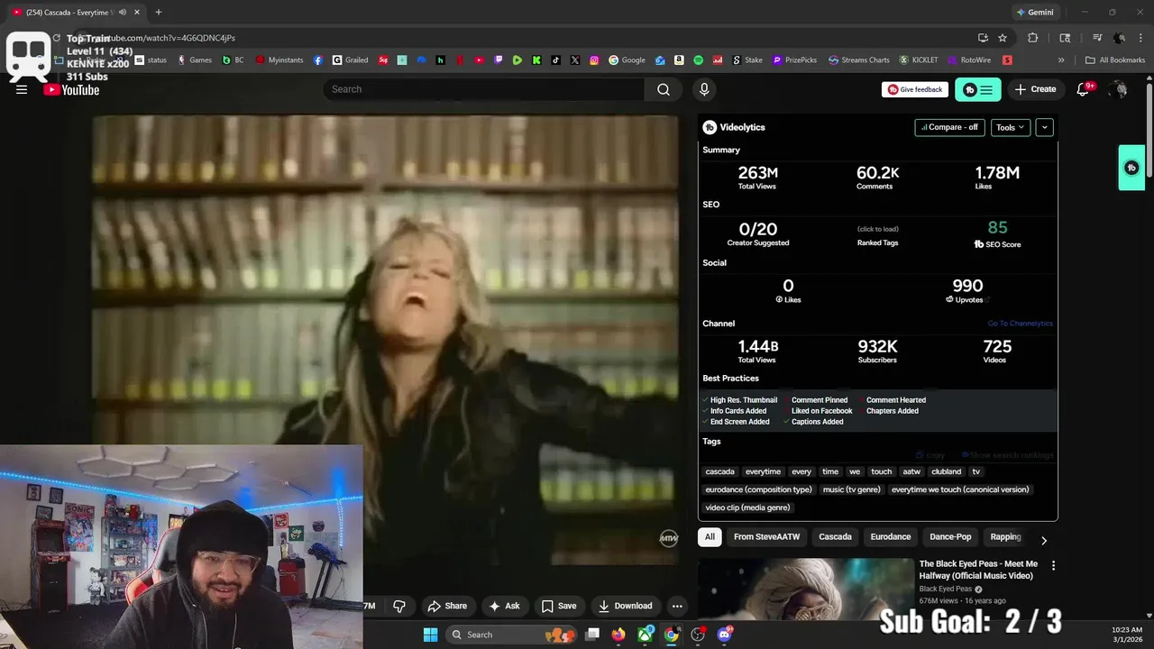
Task: Open the Gemini button in Chrome
Action: point(1035,13)
